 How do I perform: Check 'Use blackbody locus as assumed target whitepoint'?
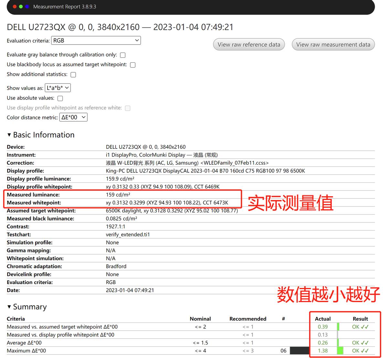133,65
